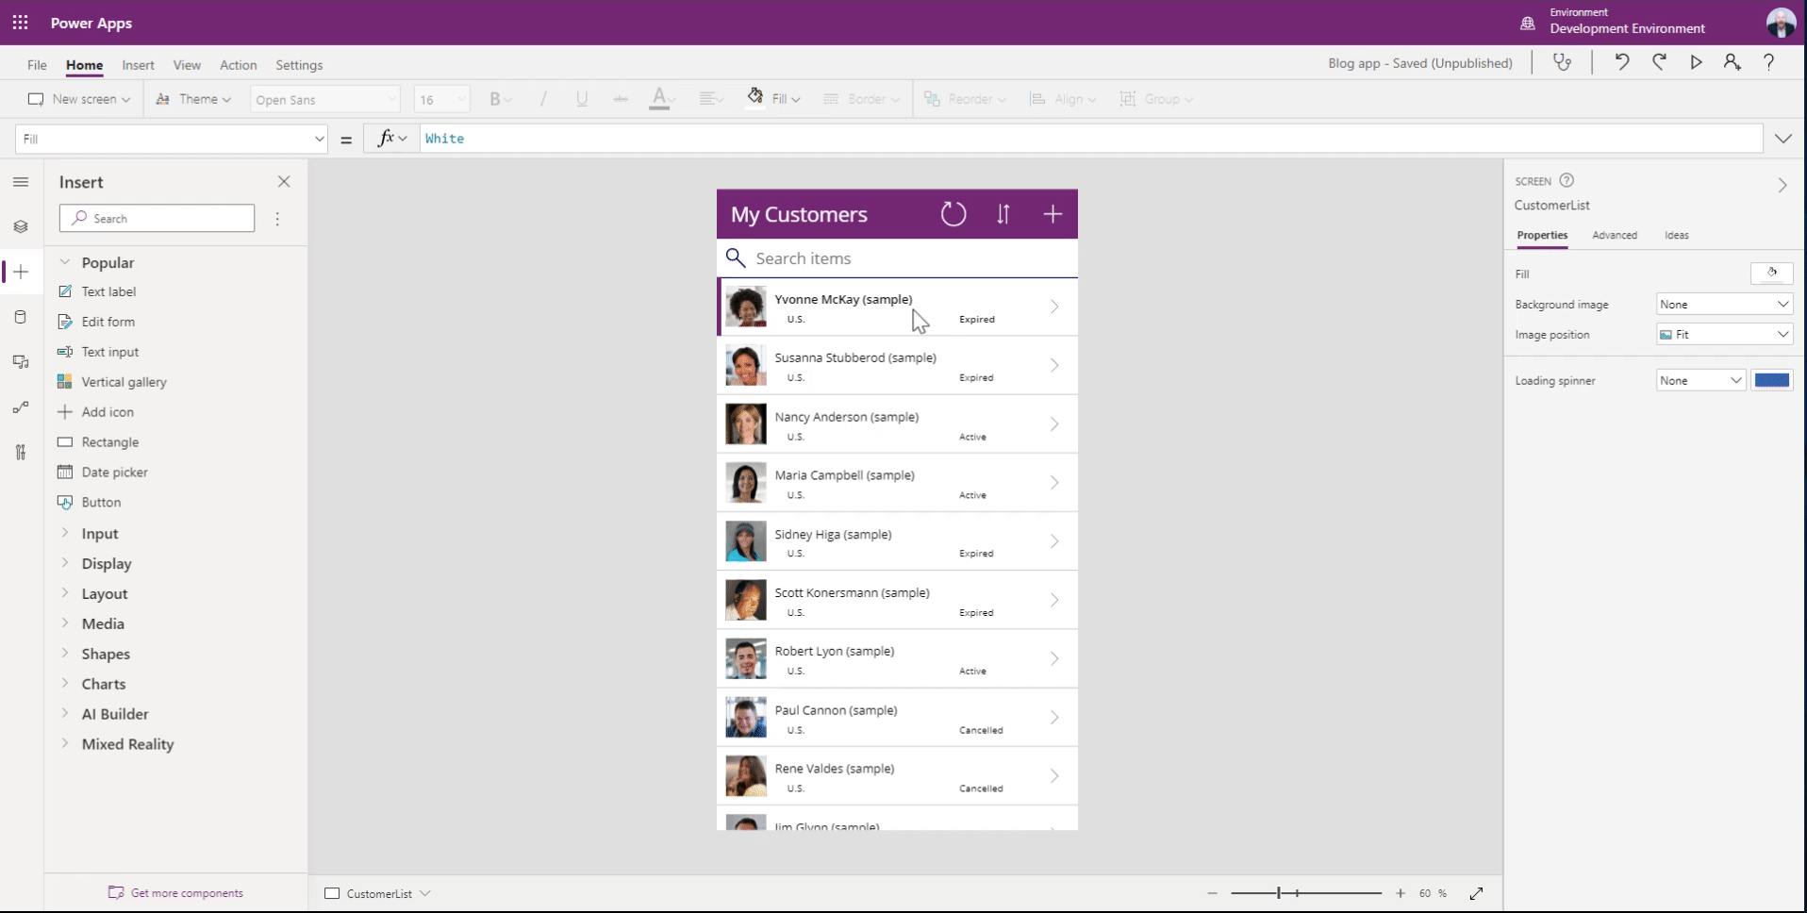This screenshot has height=913, width=1807.
Task: Open the Theme dropdown
Action: pyautogui.click(x=193, y=99)
